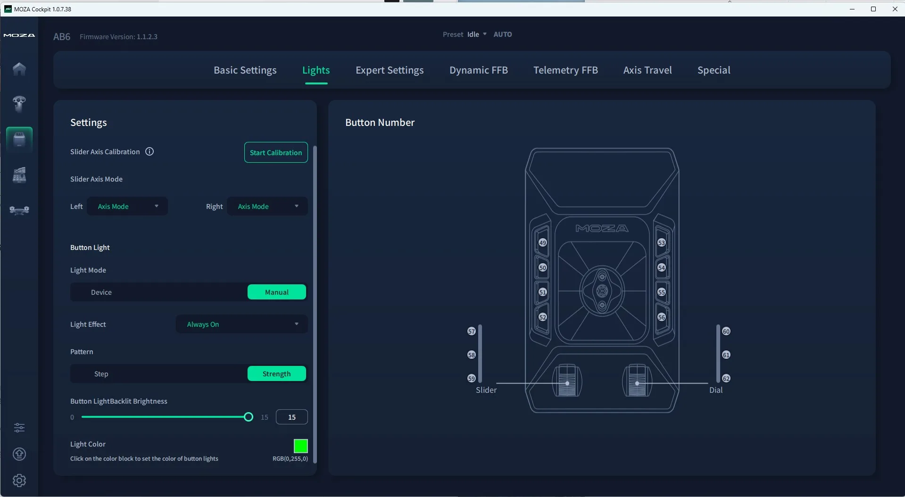This screenshot has width=905, height=497.
Task: Go to Dynamic FFB tab
Action: coord(479,70)
